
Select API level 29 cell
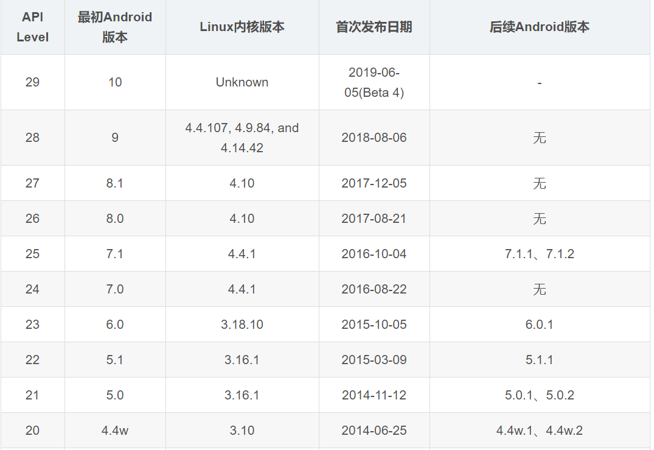(x=32, y=82)
